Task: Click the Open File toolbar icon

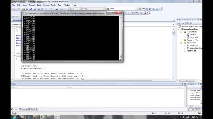Action: pyautogui.click(x=24, y=9)
